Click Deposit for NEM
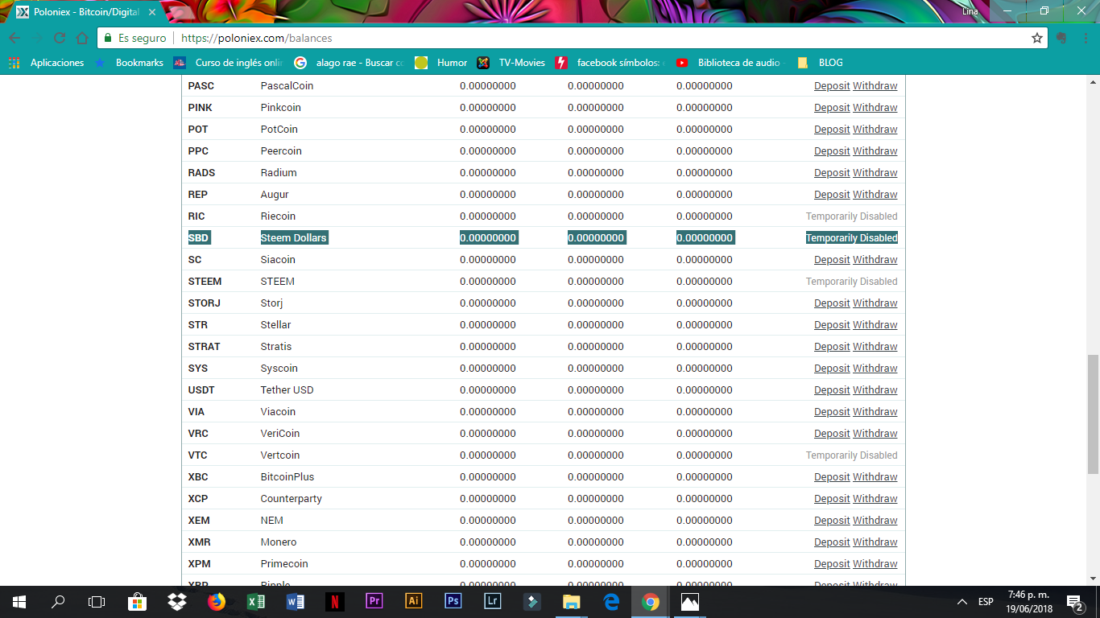Image resolution: width=1100 pixels, height=618 pixels. [x=832, y=521]
